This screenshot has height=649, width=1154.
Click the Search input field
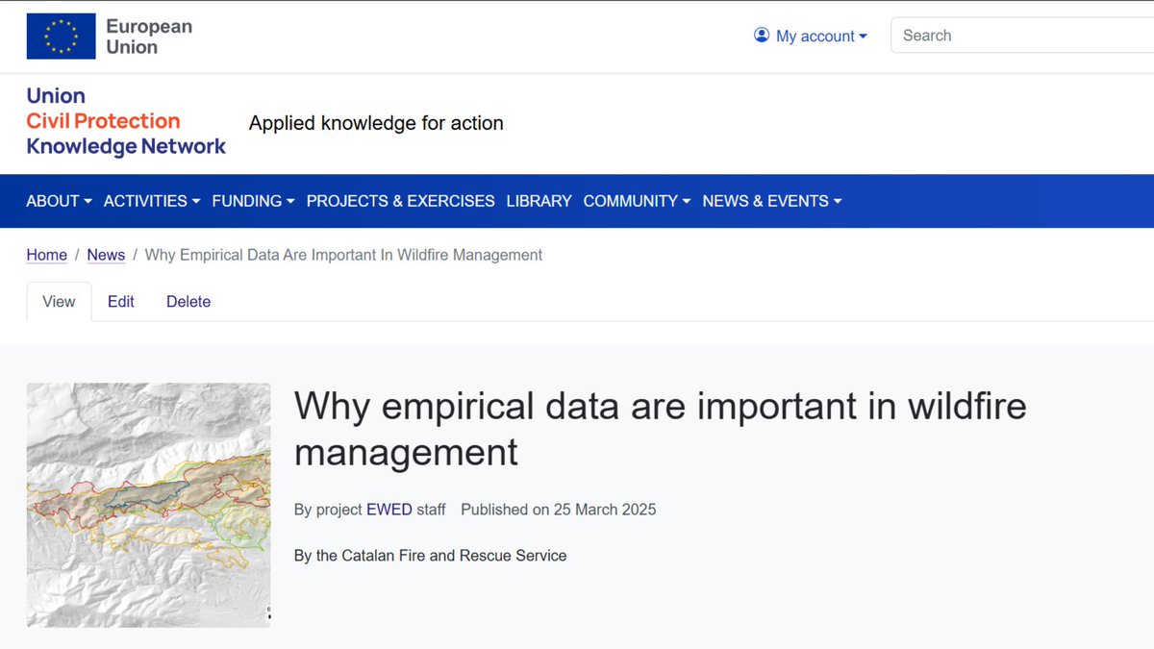coord(1022,36)
